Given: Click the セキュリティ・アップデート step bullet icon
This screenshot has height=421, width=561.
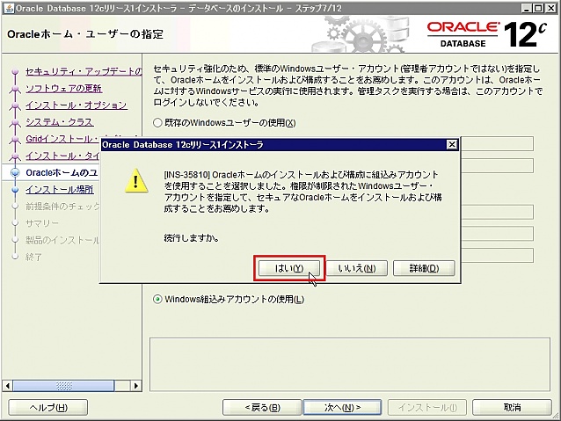Looking at the screenshot, I should pyautogui.click(x=15, y=72).
